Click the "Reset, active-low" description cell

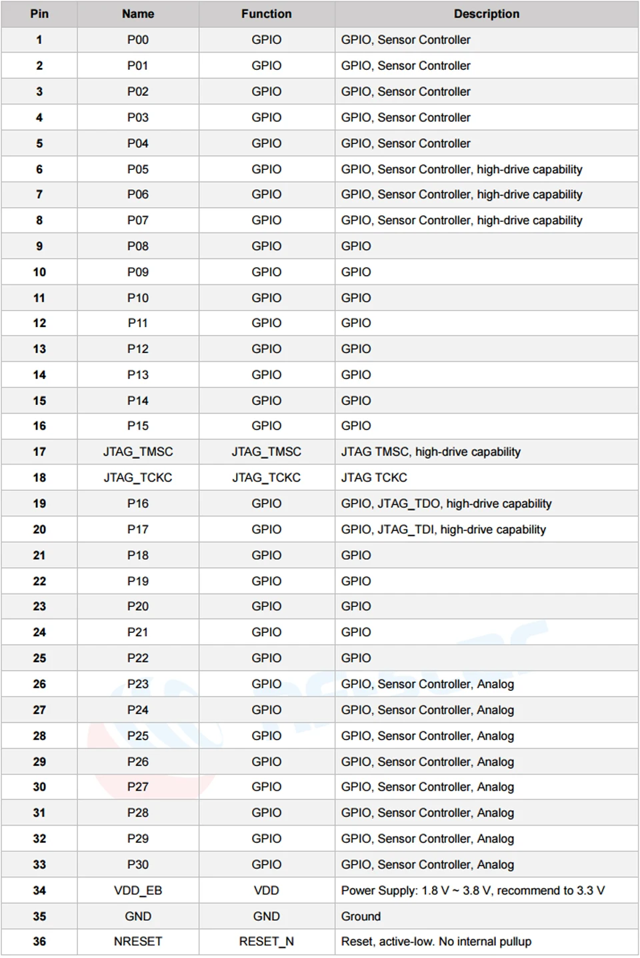(436, 941)
